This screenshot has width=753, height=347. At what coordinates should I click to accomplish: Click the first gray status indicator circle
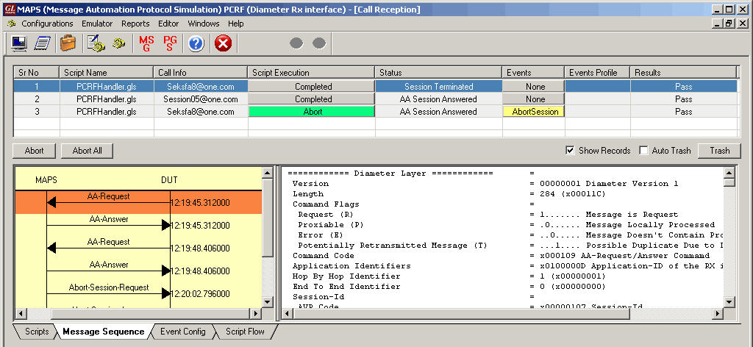297,43
